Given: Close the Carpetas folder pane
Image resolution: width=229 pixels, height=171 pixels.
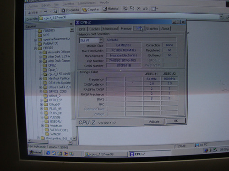Looking at the screenshot, I should tap(71, 24).
